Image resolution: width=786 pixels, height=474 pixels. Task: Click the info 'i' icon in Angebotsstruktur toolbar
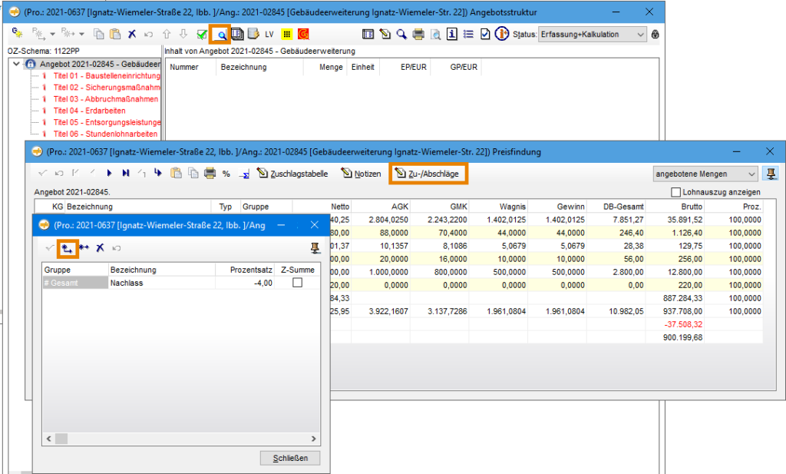click(x=451, y=34)
